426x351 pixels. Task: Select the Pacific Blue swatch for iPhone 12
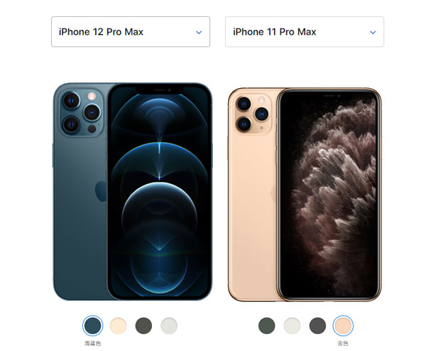pyautogui.click(x=92, y=325)
